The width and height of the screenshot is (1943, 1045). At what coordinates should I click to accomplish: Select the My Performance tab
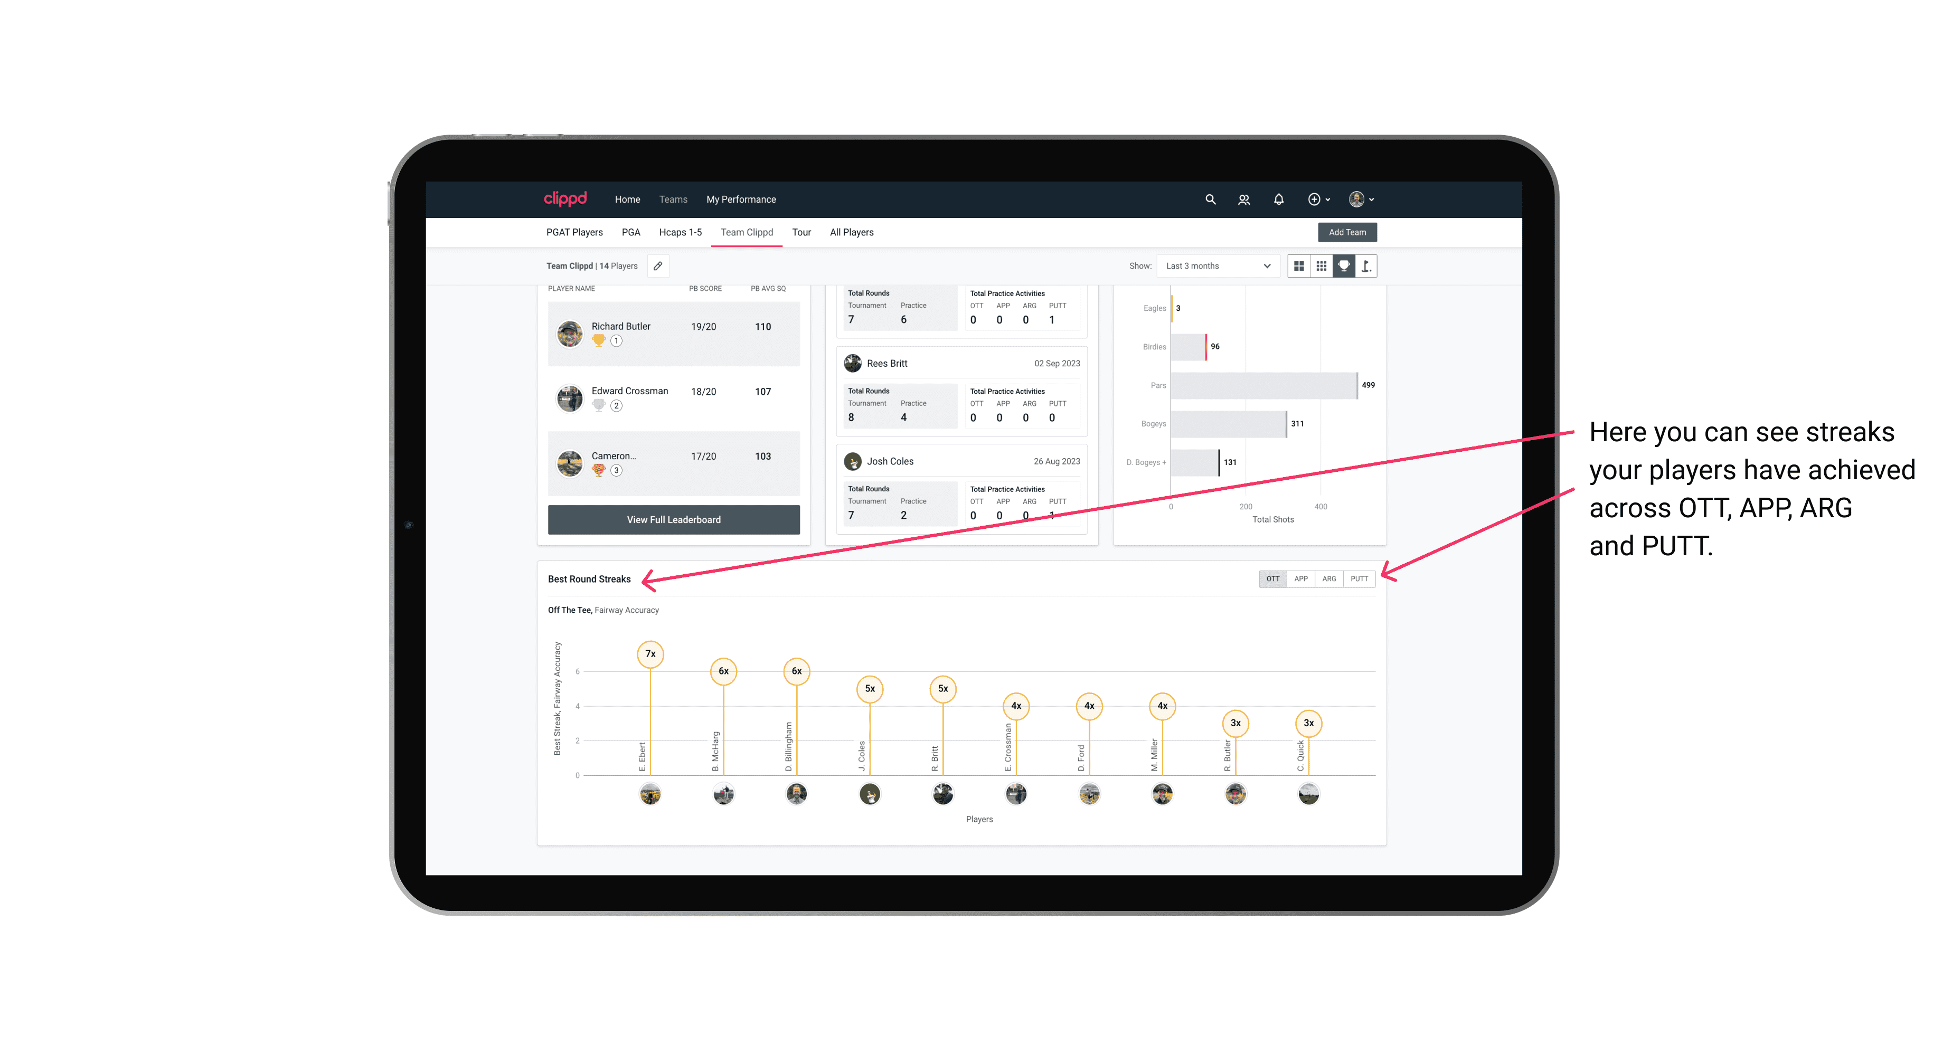click(x=742, y=199)
